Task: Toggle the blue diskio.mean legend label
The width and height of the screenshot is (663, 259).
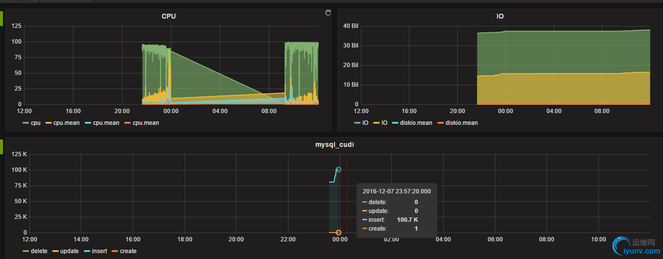Action: pos(417,123)
